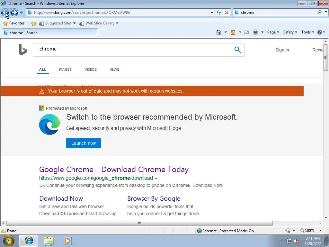The width and height of the screenshot is (329, 247).
Task: Show hidden tray icons arrow
Action: [281, 241]
